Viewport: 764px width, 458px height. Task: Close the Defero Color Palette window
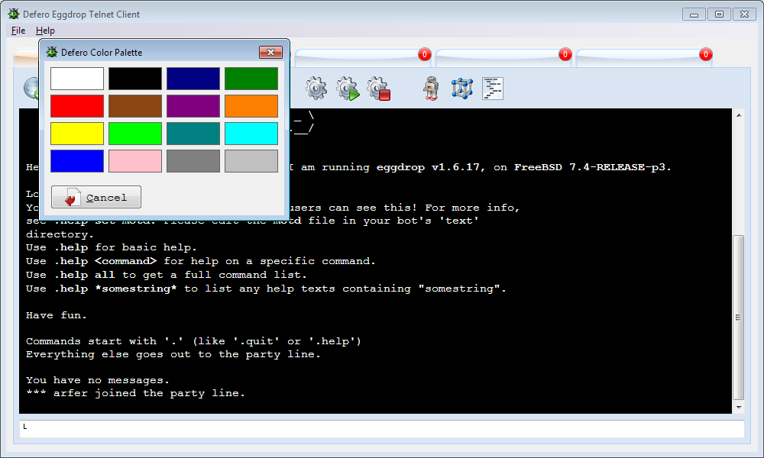pos(271,52)
